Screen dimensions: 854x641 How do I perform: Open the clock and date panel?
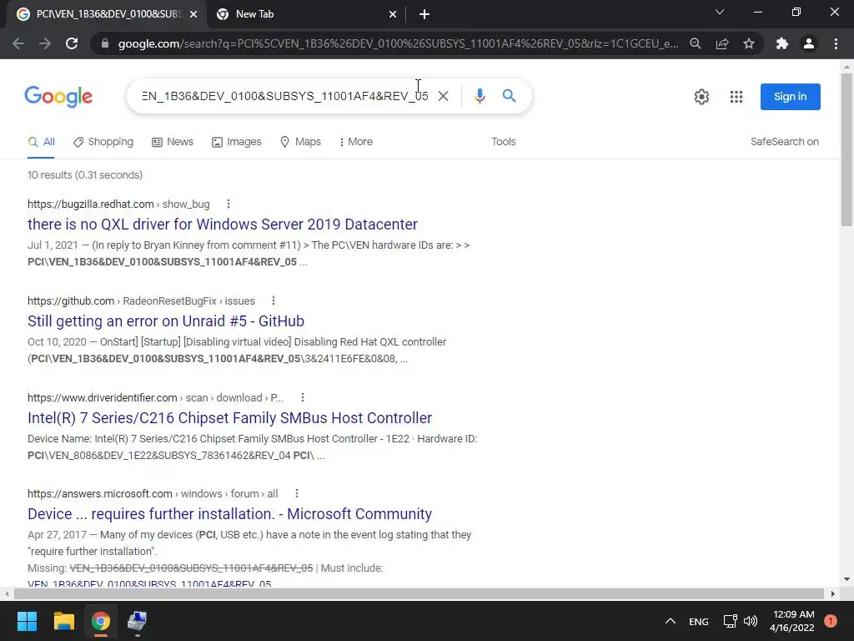coord(792,621)
